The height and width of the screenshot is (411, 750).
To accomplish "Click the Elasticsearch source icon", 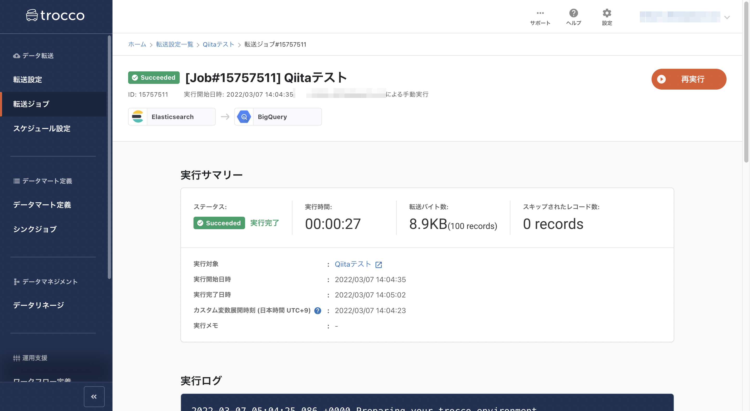I will tap(138, 117).
